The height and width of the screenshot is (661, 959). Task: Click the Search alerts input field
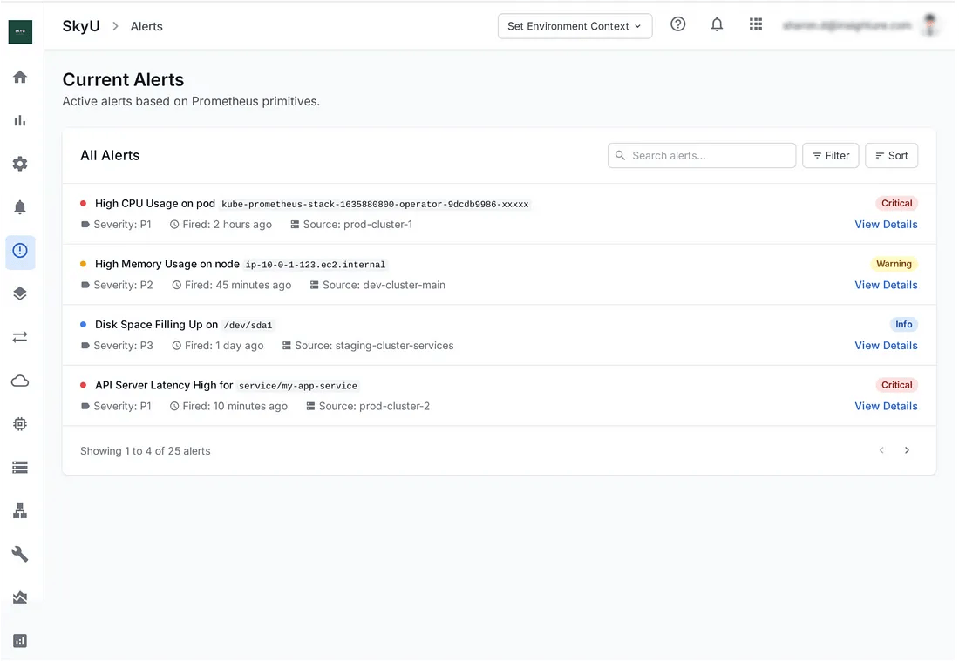(702, 155)
